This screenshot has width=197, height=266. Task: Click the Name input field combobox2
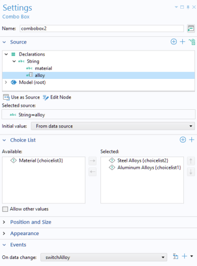click(x=102, y=28)
